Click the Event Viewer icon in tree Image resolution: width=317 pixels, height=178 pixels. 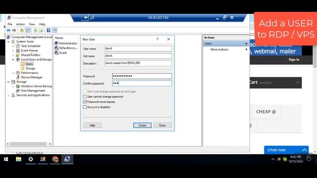18,50
